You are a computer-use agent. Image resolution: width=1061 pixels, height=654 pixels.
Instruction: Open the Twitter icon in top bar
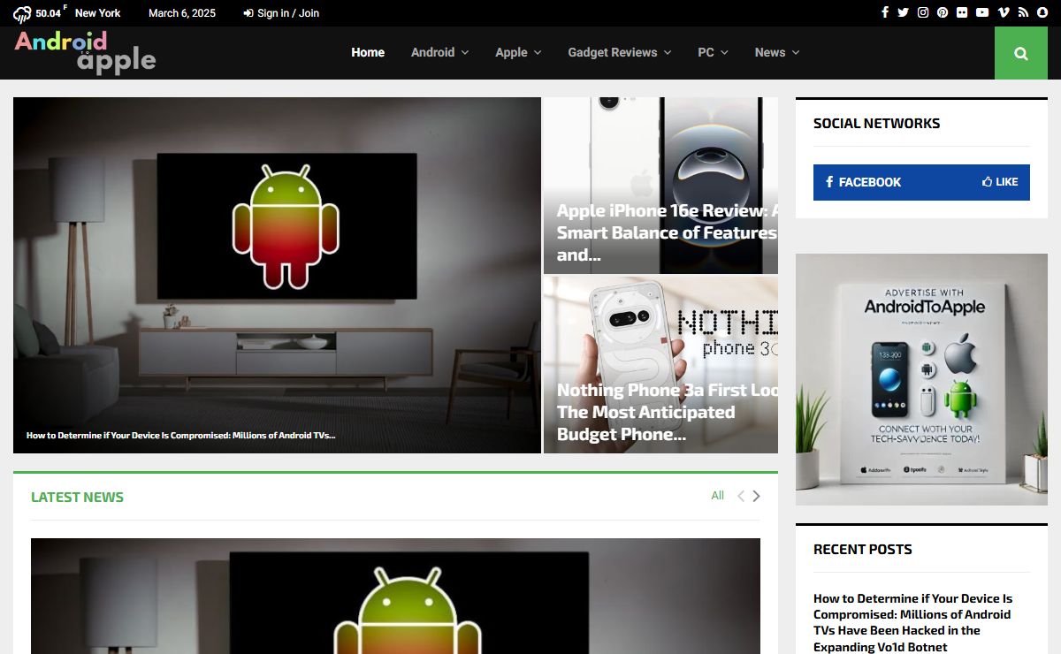pyautogui.click(x=903, y=12)
